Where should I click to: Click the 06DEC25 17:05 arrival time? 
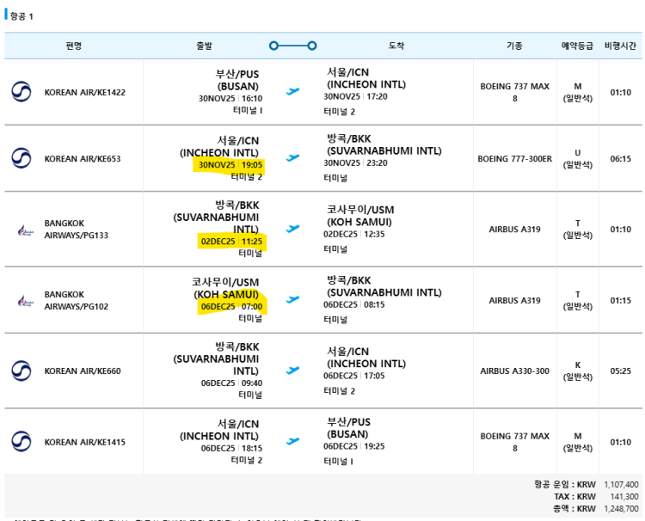tap(353, 376)
